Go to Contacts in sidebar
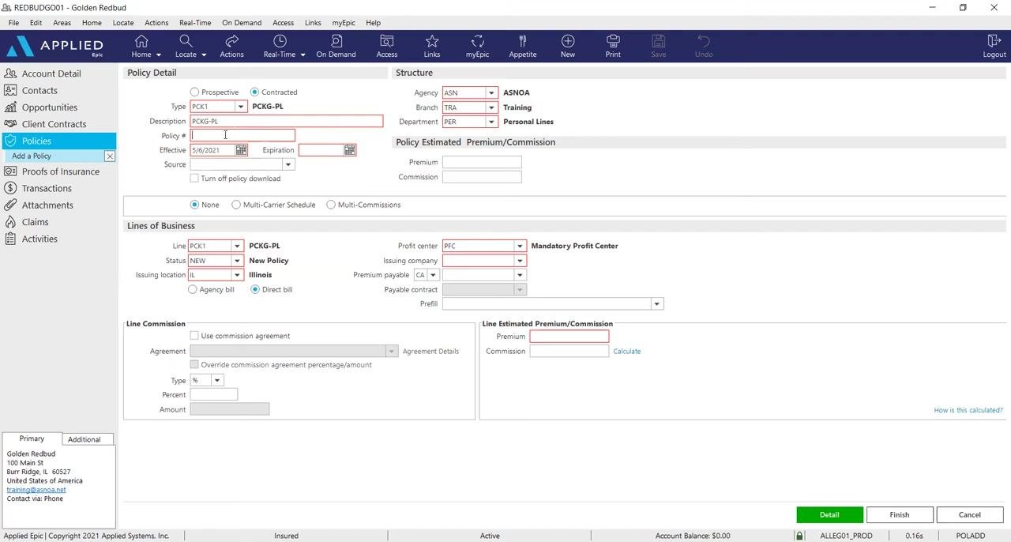This screenshot has width=1011, height=542. [x=39, y=90]
